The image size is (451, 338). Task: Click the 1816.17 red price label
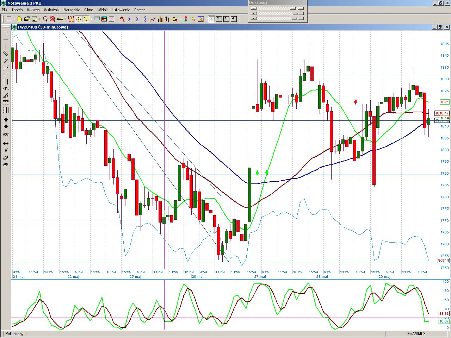(x=442, y=113)
